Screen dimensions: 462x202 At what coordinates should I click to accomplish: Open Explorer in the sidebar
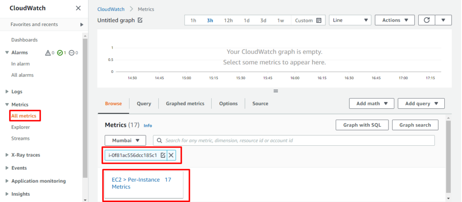point(21,127)
